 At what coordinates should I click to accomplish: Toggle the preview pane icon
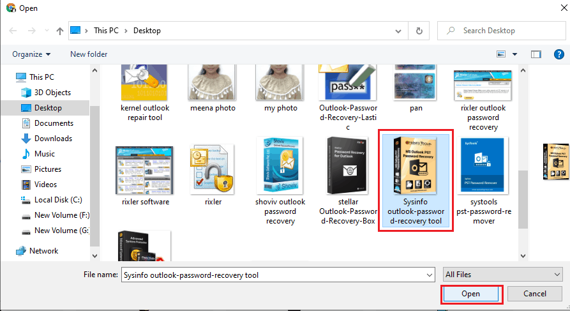pos(536,54)
